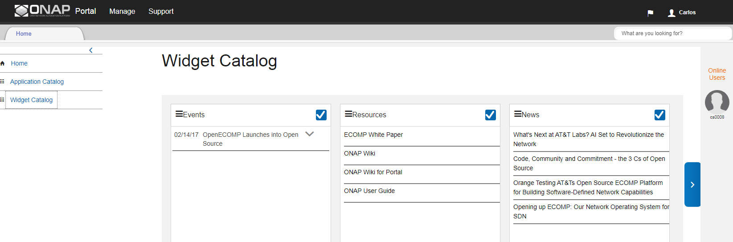Open Application Catalog in the sidebar
733x242 pixels.
click(37, 82)
